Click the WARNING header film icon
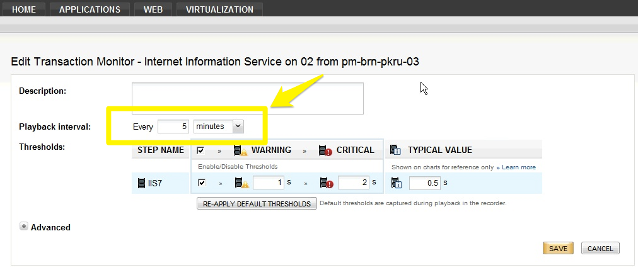Viewport: 638px width, 270px height. 240,150
